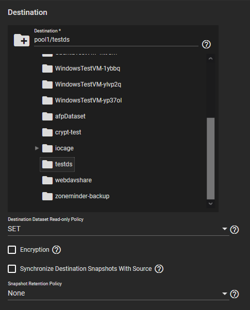This screenshot has width=250, height=310.
Task: Open help for Synchronize Destination Snapshots
Action: pos(159,269)
